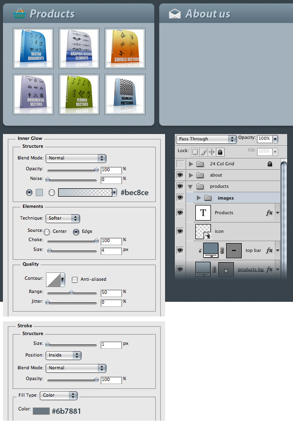Image resolution: width=293 pixels, height=428 pixels.
Task: Open the Ornamental Vectors product thumbnail
Action: 33,94
